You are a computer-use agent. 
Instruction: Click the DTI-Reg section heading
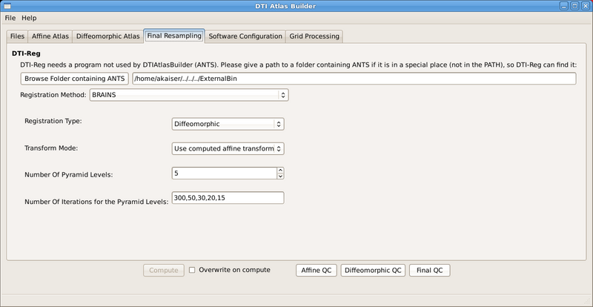[26, 53]
